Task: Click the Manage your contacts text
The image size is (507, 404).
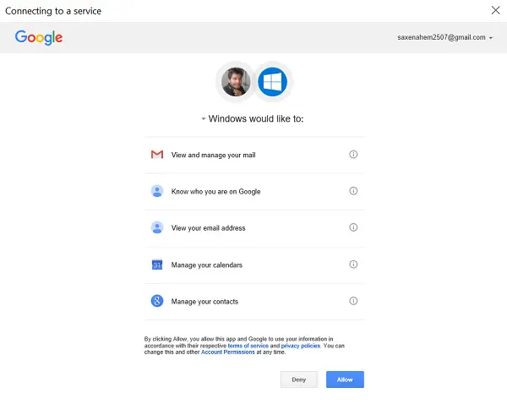Action: (x=204, y=302)
